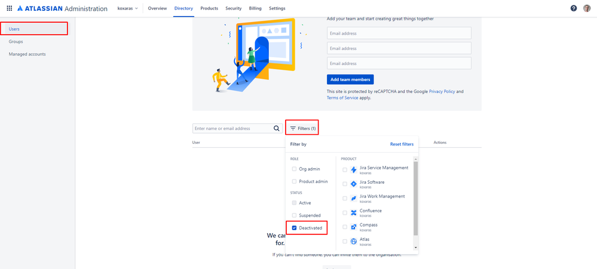Uncheck the Deactivated status filter
Viewport: 597px width, 269px height.
coord(294,228)
